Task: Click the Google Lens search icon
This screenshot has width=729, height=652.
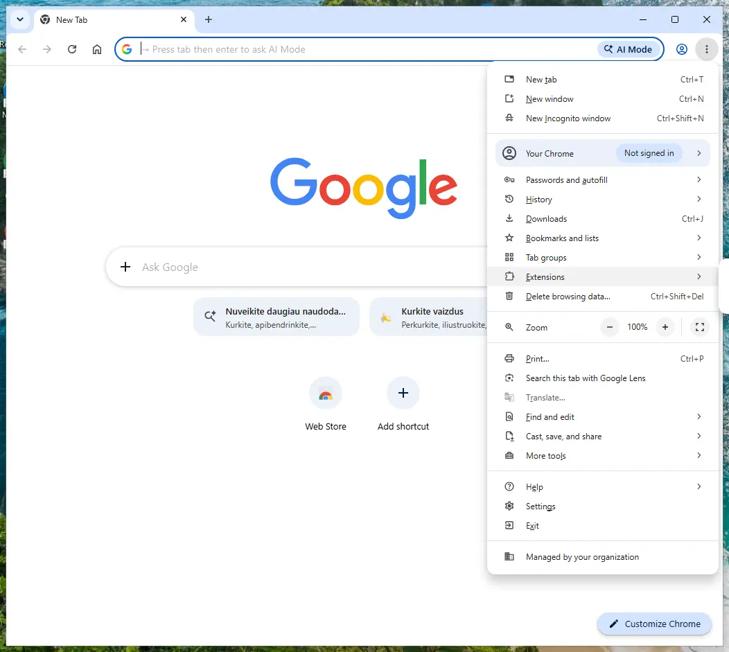Action: (x=509, y=378)
